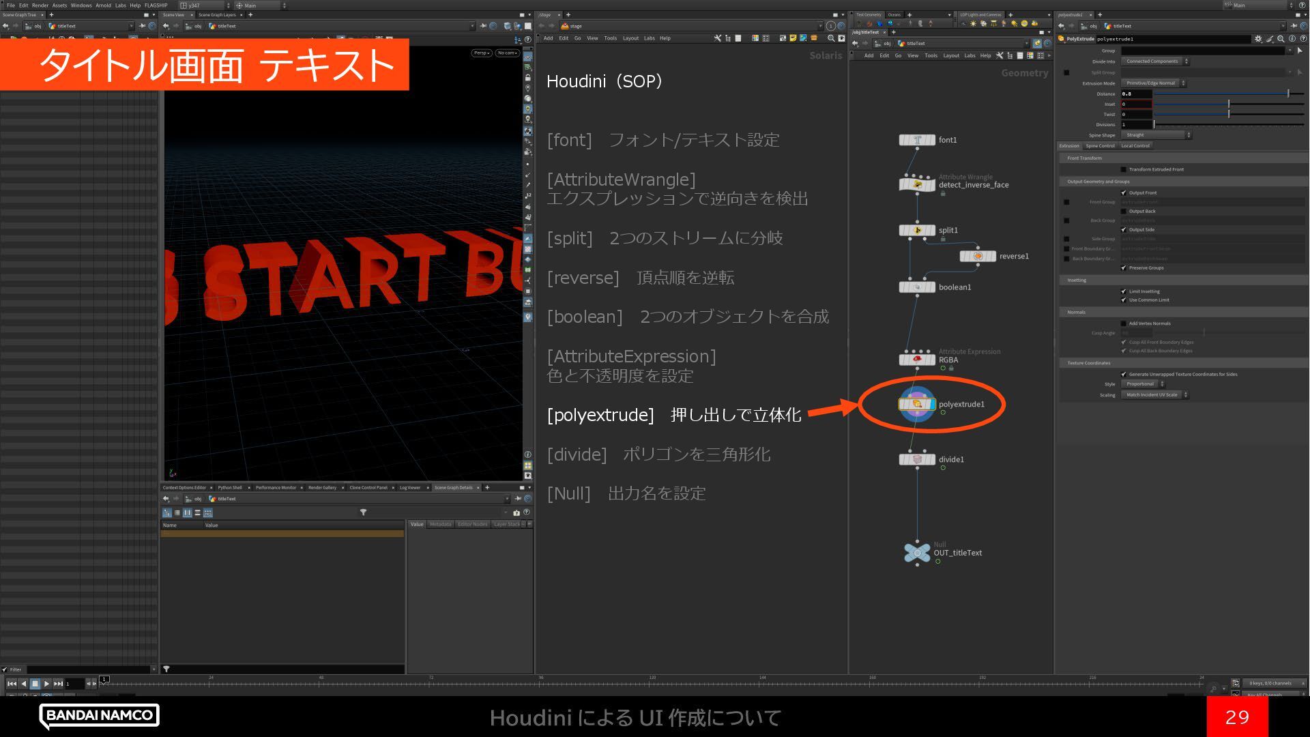Open the Render menu in menu bar
Viewport: 1310px width, 737px height.
(40, 5)
